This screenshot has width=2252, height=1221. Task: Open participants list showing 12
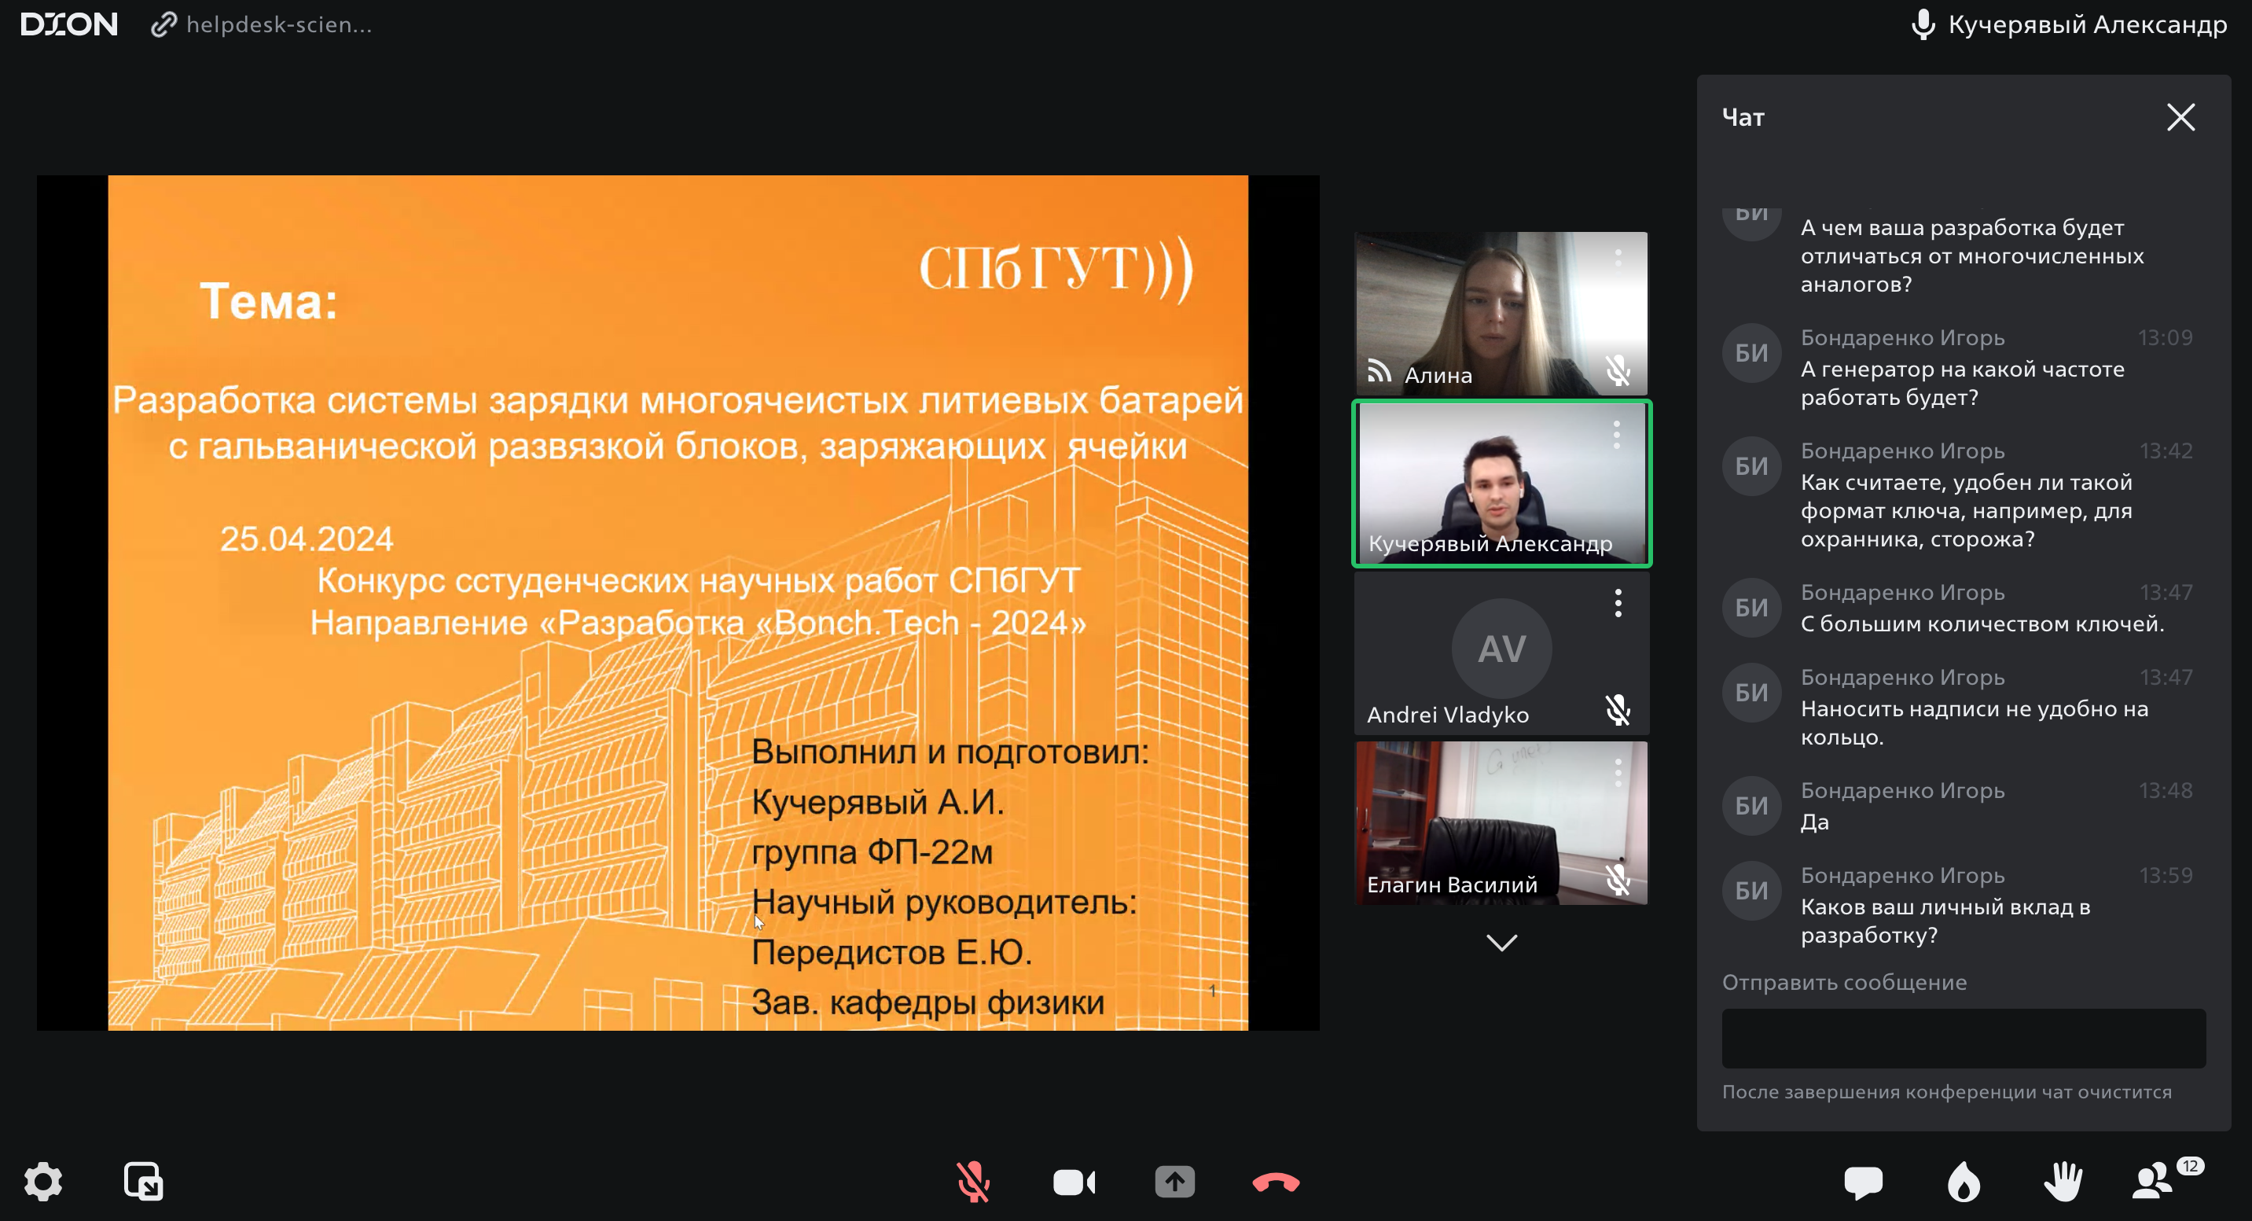[2154, 1182]
